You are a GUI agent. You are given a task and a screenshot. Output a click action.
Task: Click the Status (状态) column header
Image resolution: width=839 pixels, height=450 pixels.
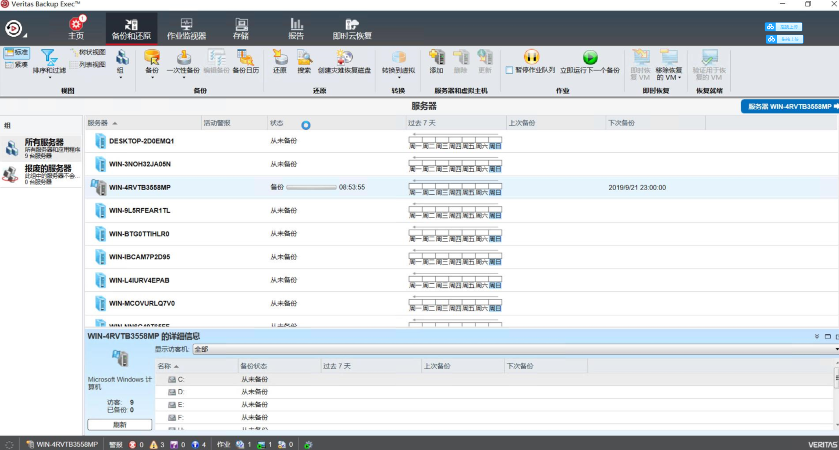(x=337, y=123)
